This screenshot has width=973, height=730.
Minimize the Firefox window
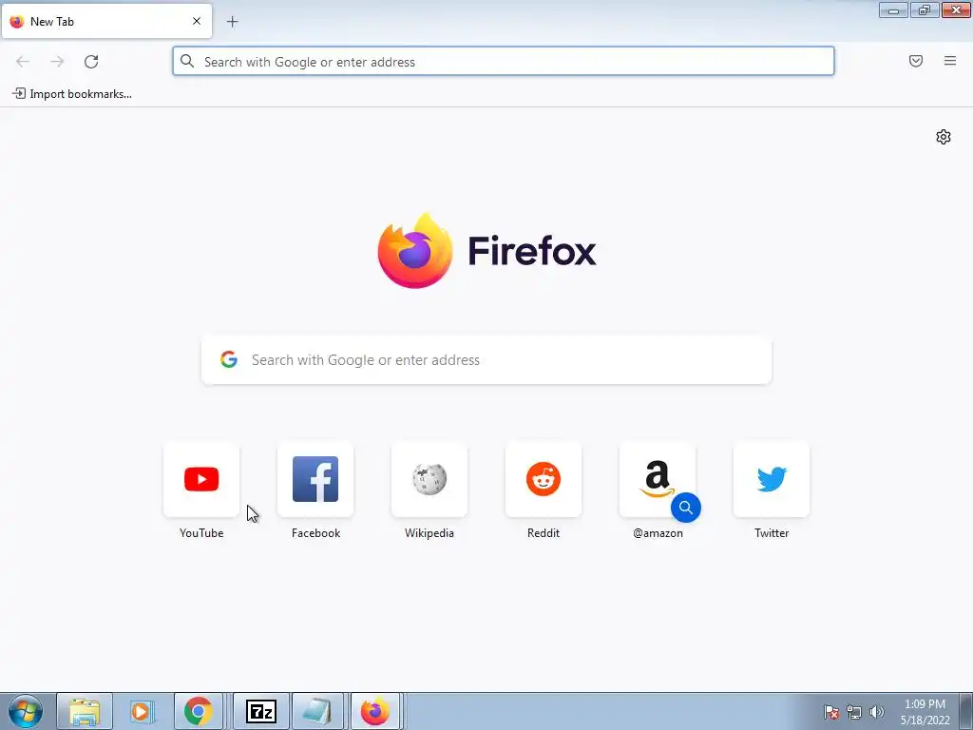893,10
